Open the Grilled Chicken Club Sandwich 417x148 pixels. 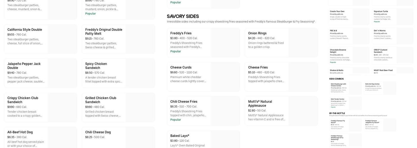click(101, 100)
